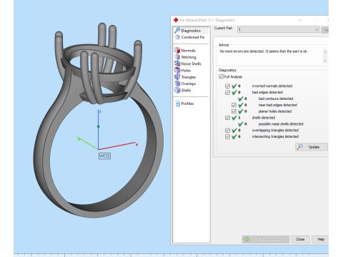Open the Overlaps fix icon
343x257 pixels.
(x=177, y=84)
